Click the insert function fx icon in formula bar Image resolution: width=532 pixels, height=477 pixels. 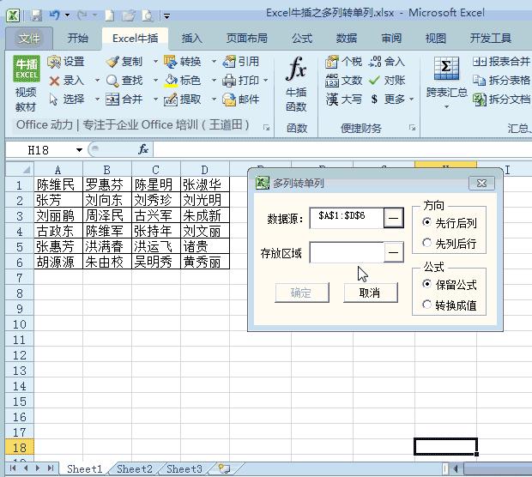143,149
